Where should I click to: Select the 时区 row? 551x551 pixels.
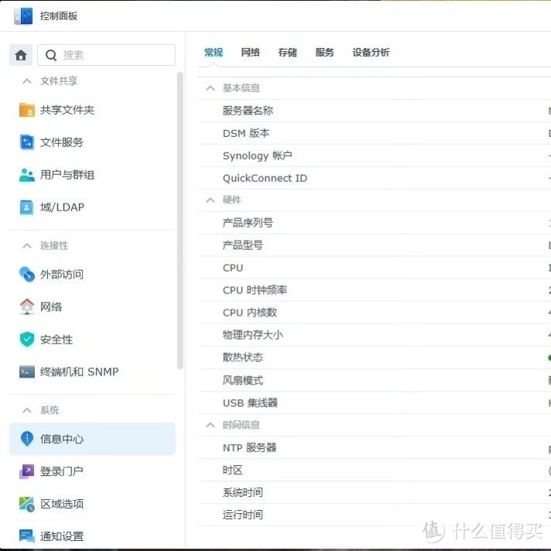pyautogui.click(x=375, y=470)
